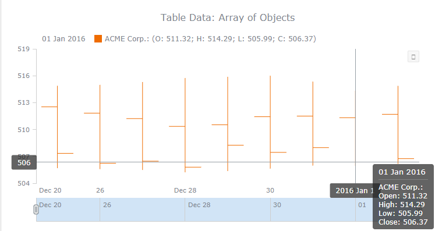Click the Dec 28 label in the scroller
Image resolution: width=435 pixels, height=231 pixels.
pos(199,205)
